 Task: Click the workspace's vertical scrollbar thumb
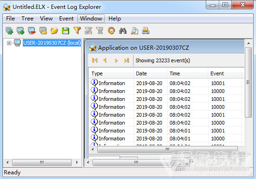(249, 82)
